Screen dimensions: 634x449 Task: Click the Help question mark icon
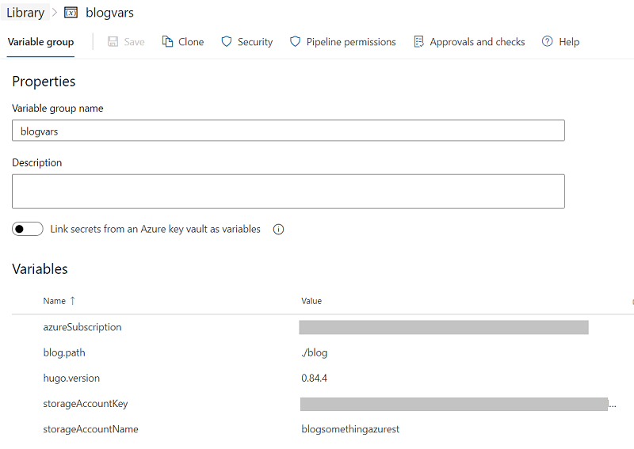tap(548, 42)
